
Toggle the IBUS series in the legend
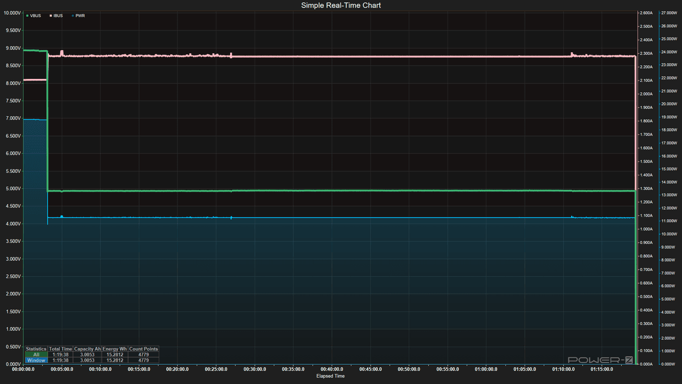pos(56,16)
